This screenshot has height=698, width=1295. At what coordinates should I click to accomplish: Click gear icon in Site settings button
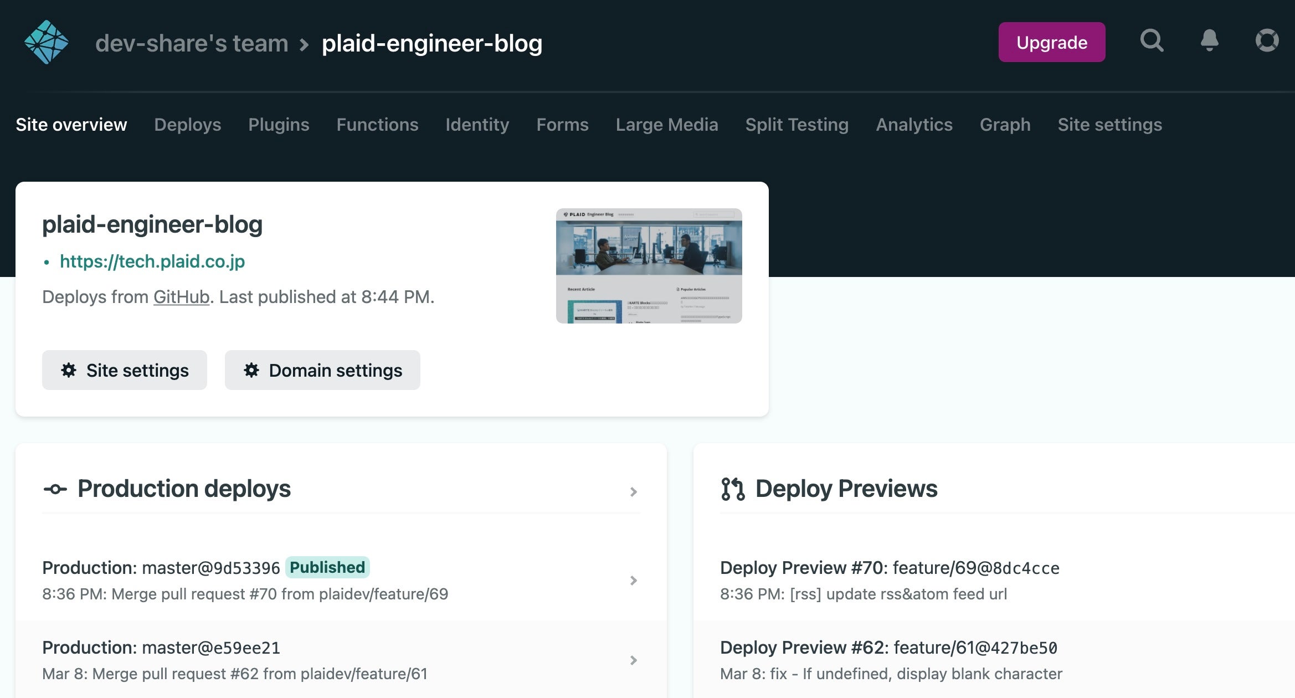click(69, 370)
